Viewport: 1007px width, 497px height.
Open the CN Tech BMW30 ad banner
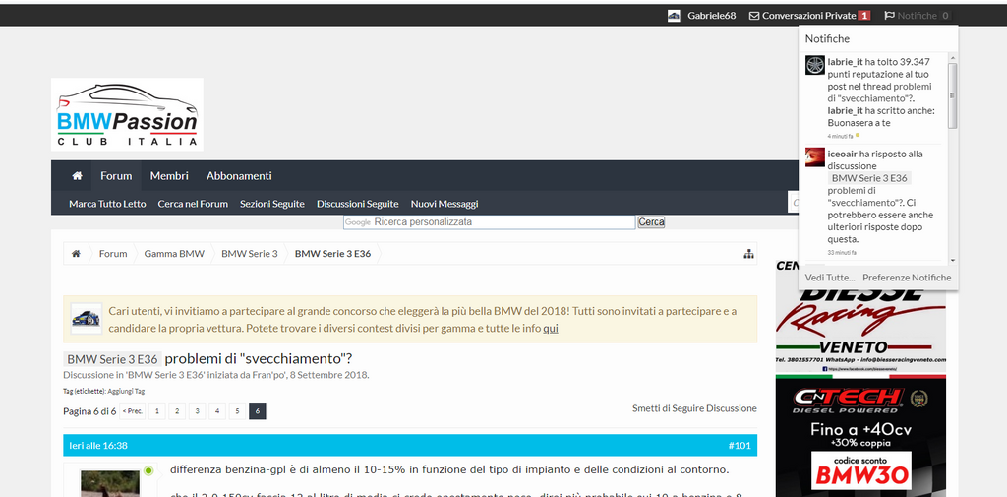[x=860, y=437]
